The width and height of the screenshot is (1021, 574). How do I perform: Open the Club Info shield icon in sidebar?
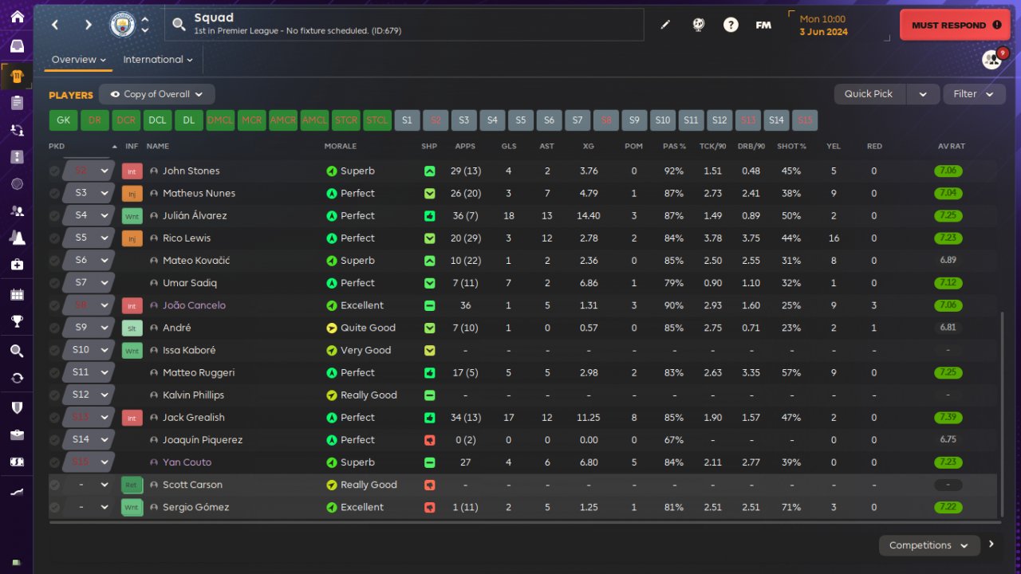[x=17, y=407]
